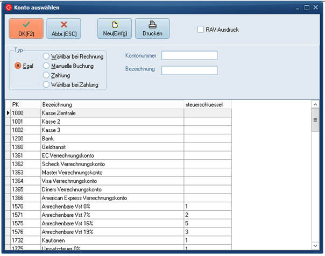Click the steuerschluessel column header
The image size is (325, 256).
pos(207,104)
